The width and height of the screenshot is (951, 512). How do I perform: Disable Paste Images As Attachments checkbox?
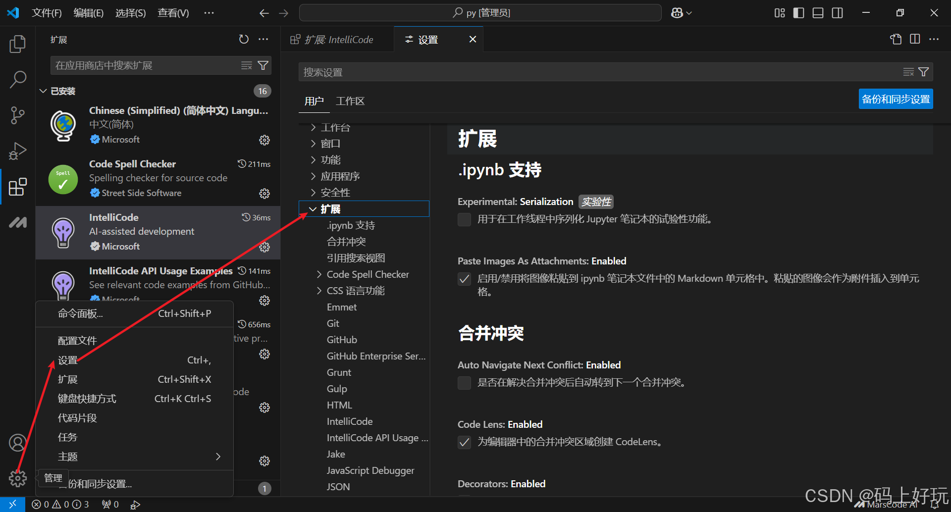tap(464, 279)
